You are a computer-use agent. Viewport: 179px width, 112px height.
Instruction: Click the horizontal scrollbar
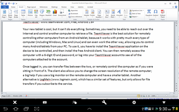[88, 93]
